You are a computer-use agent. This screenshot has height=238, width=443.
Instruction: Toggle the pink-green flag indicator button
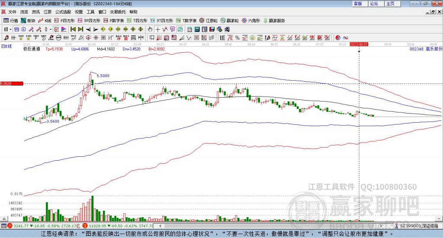(x=64, y=29)
